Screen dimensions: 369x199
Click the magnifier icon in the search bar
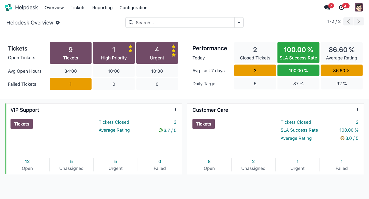pos(131,22)
